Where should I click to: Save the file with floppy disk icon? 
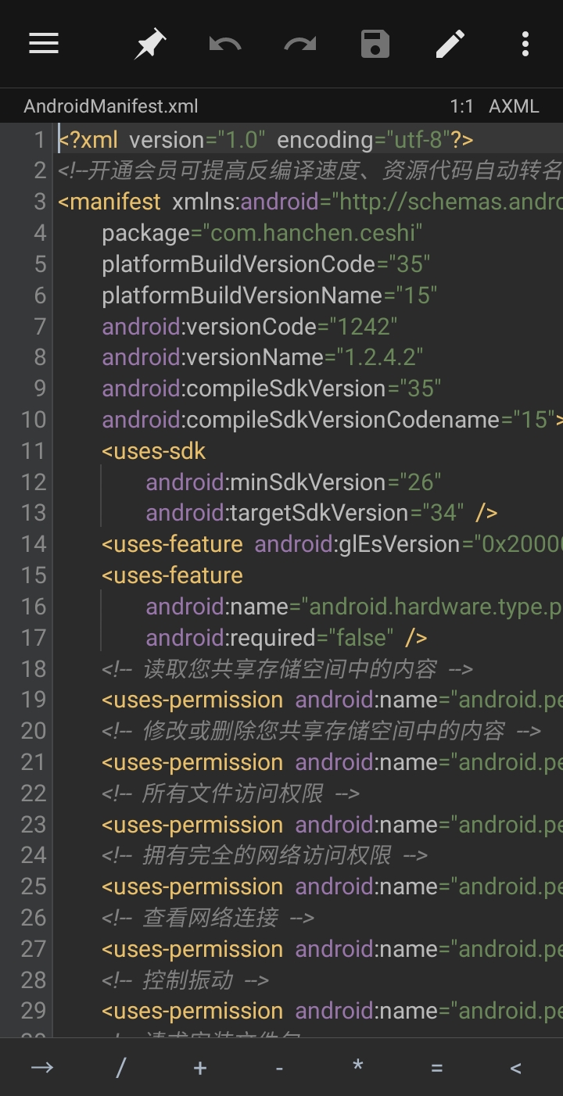point(375,44)
